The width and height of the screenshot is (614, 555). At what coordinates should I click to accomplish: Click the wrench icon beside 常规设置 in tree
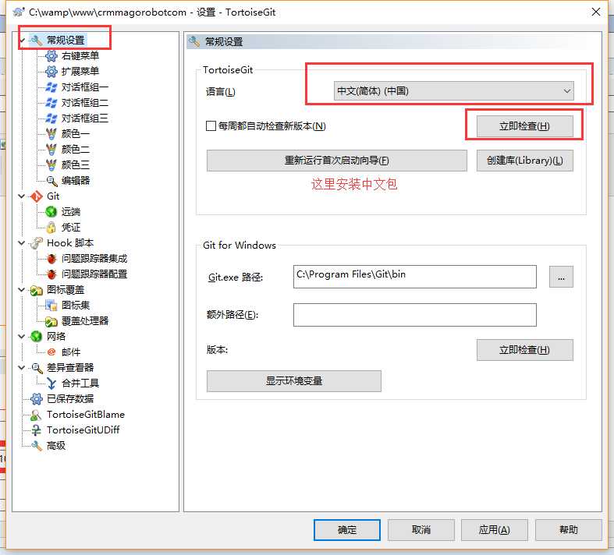point(37,41)
